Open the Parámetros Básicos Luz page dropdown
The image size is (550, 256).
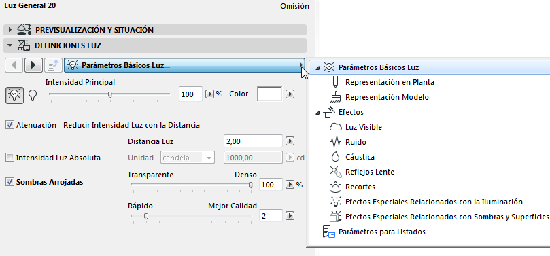[x=184, y=65]
